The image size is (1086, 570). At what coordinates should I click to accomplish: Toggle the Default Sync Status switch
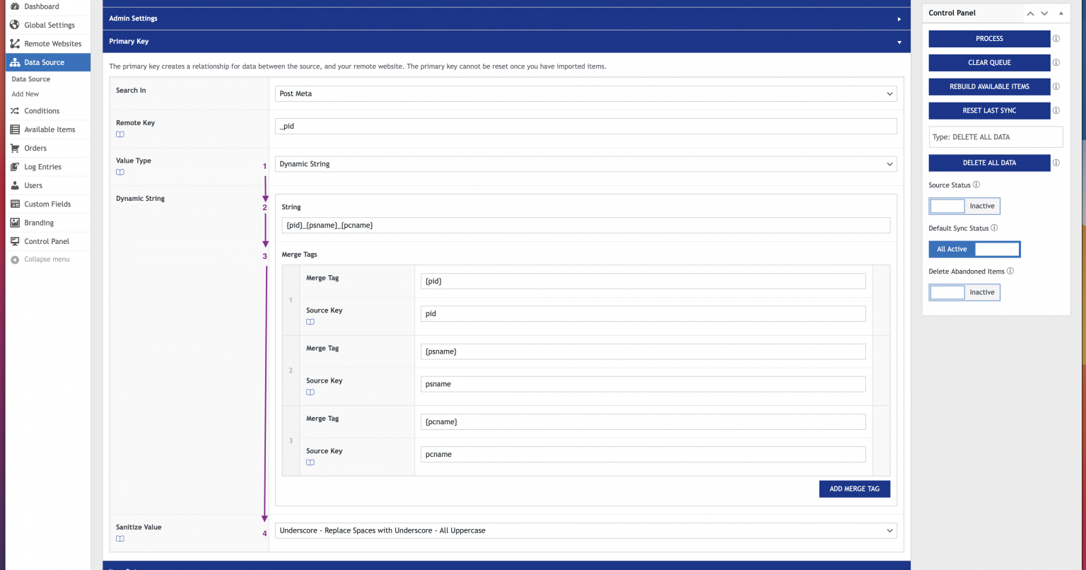[x=974, y=249]
